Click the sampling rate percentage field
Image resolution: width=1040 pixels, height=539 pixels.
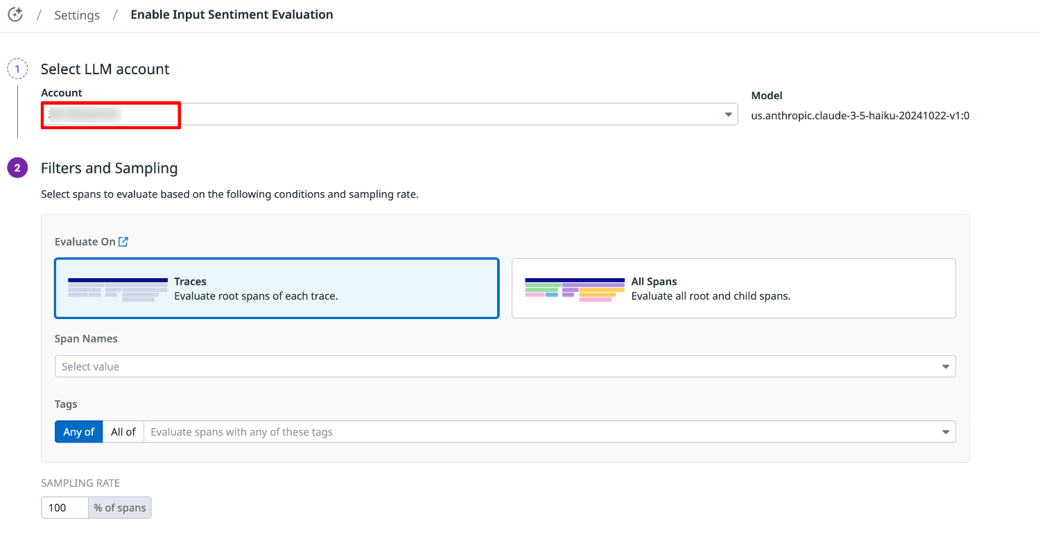pos(64,508)
